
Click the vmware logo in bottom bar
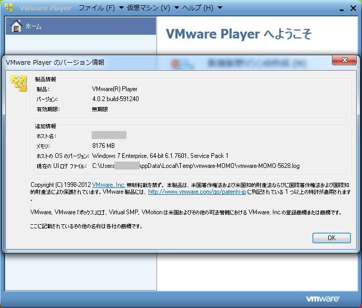coord(323,299)
